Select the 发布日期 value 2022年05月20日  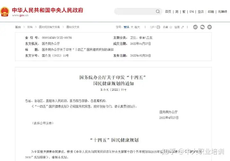pos(141,56)
